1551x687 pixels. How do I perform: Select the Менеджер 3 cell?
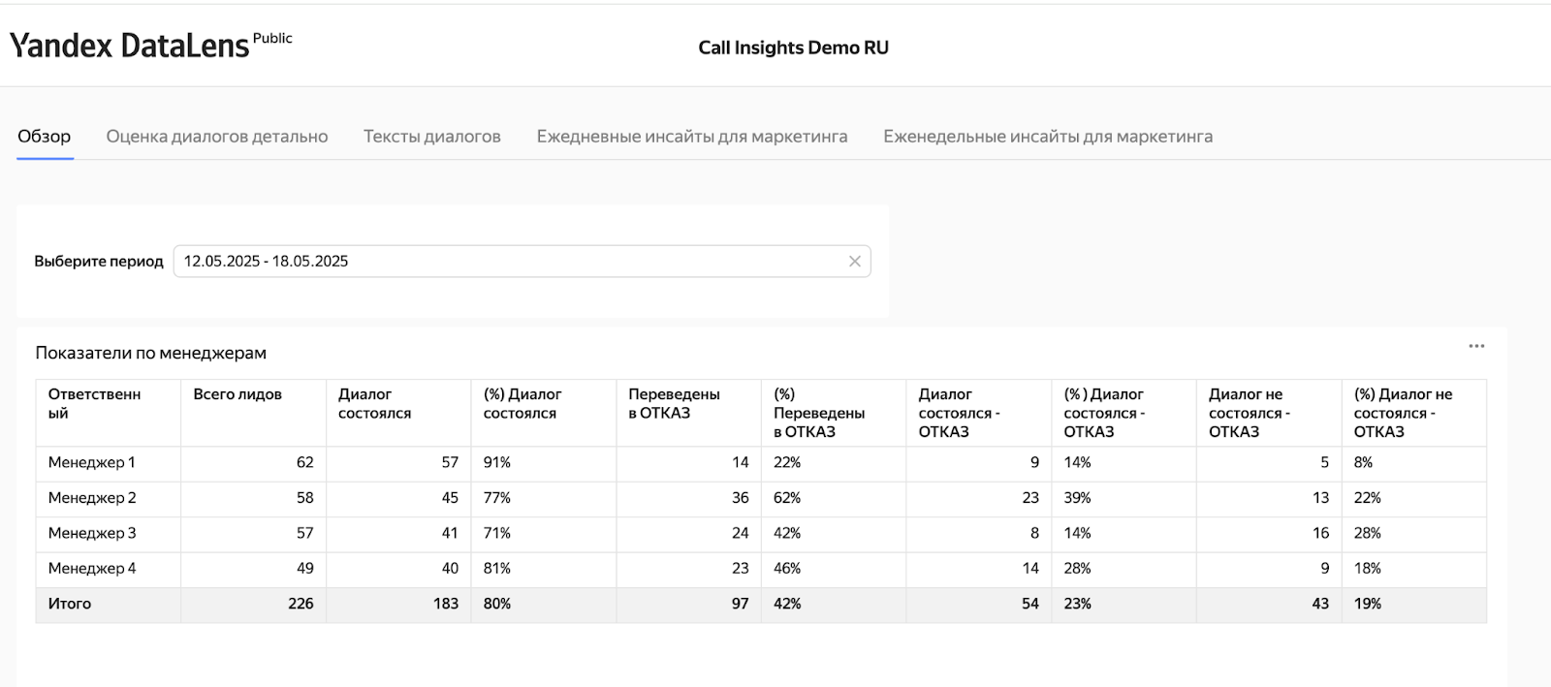(x=92, y=533)
